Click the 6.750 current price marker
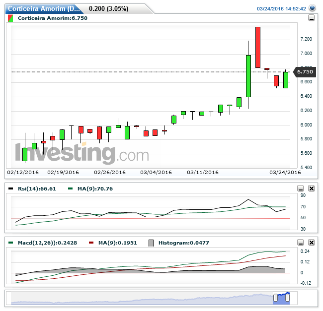Image resolution: width=323 pixels, height=311 pixels. (305, 72)
